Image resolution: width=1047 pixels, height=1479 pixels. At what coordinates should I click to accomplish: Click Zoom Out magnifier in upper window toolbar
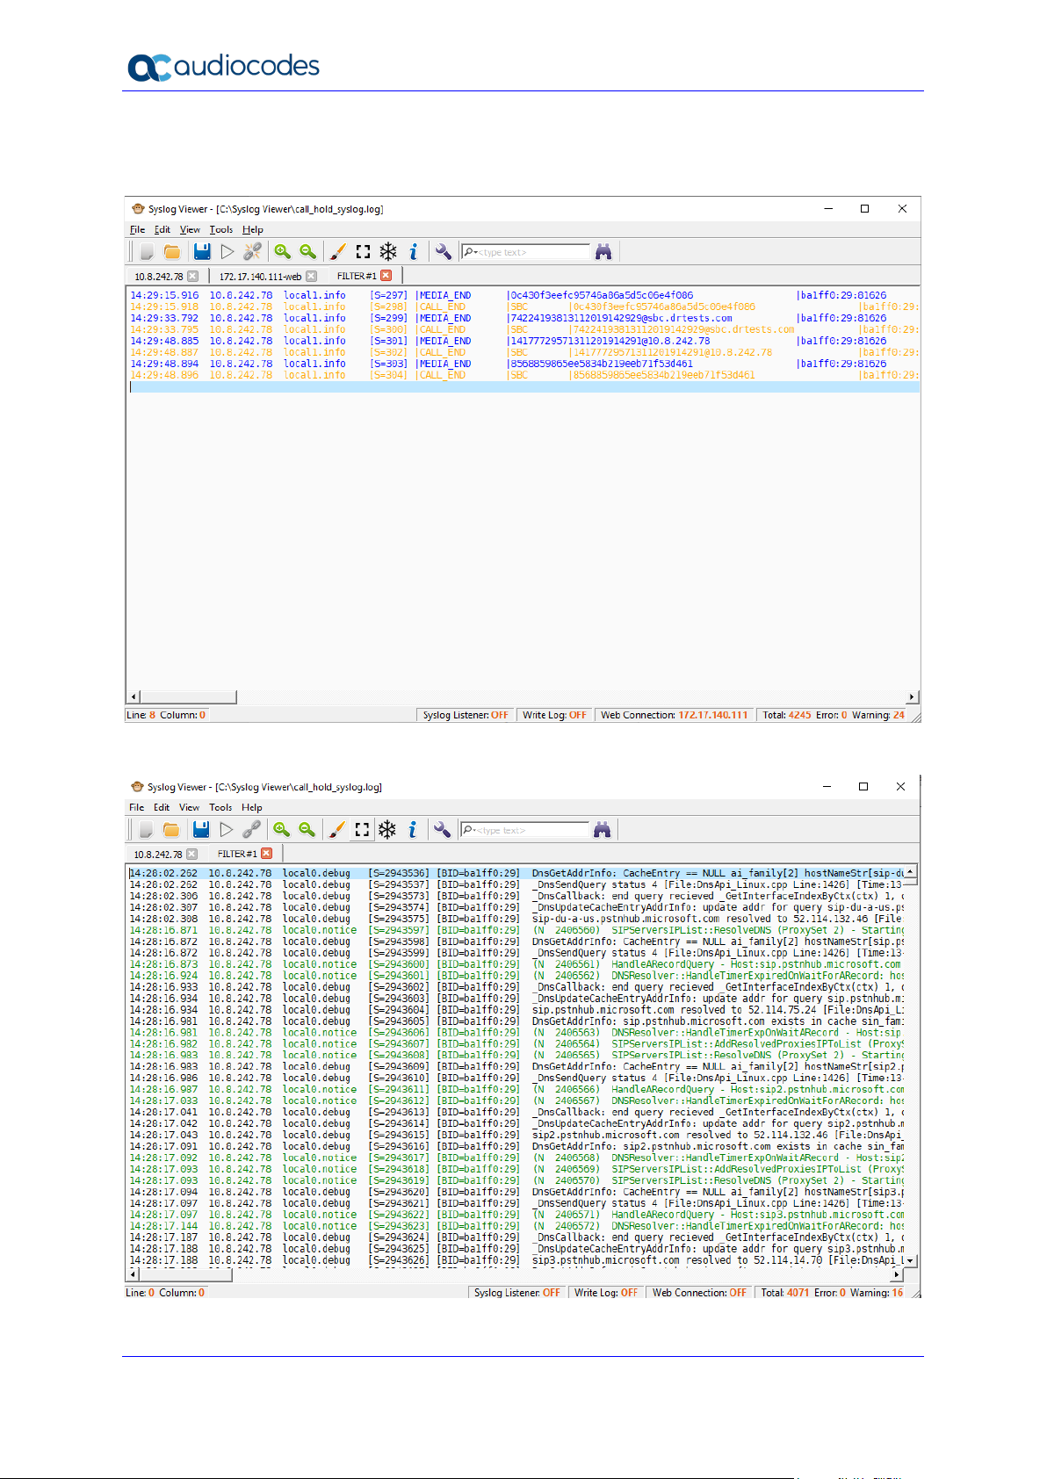pos(307,252)
